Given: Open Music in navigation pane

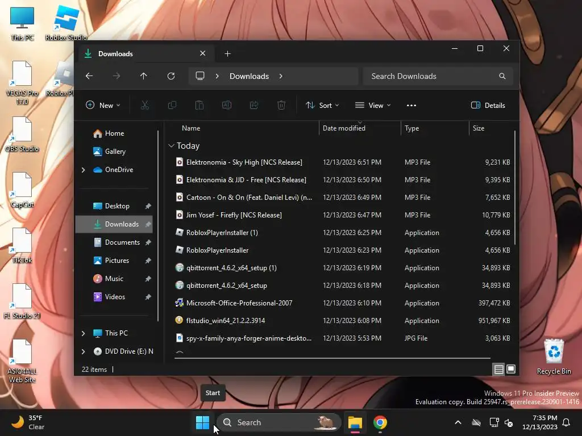Looking at the screenshot, I should click(114, 278).
